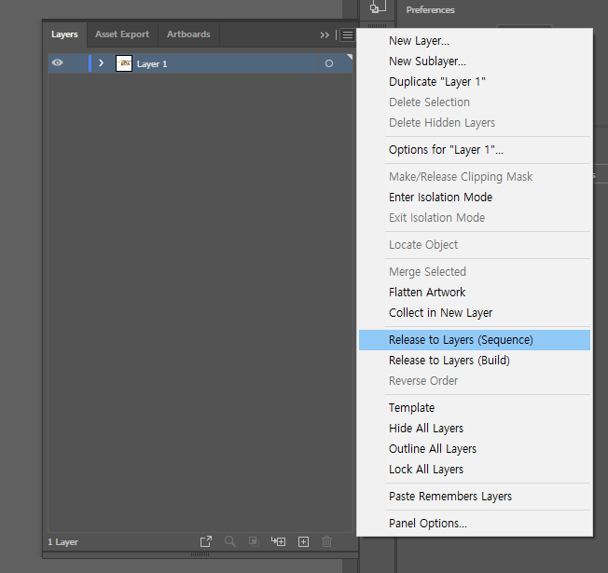Select the Layer 1 name text
The image size is (608, 573).
152,64
